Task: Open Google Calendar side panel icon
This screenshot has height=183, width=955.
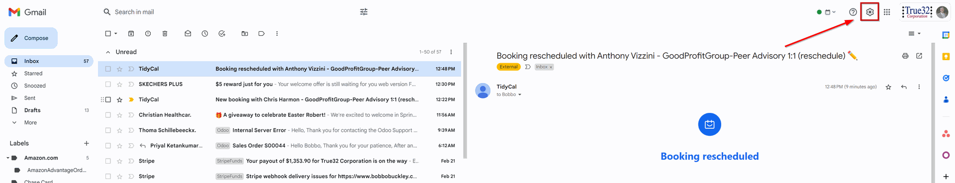Action: click(x=946, y=35)
